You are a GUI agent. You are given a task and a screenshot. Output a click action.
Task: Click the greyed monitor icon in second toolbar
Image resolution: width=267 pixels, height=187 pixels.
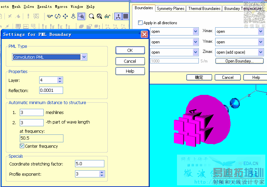18,26
